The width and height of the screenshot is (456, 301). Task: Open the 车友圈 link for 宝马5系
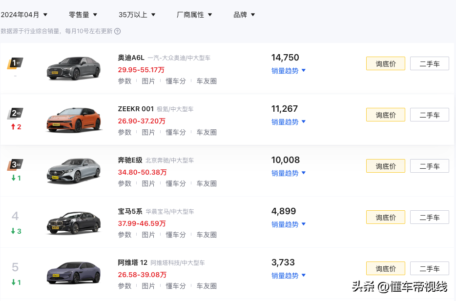[207, 235]
